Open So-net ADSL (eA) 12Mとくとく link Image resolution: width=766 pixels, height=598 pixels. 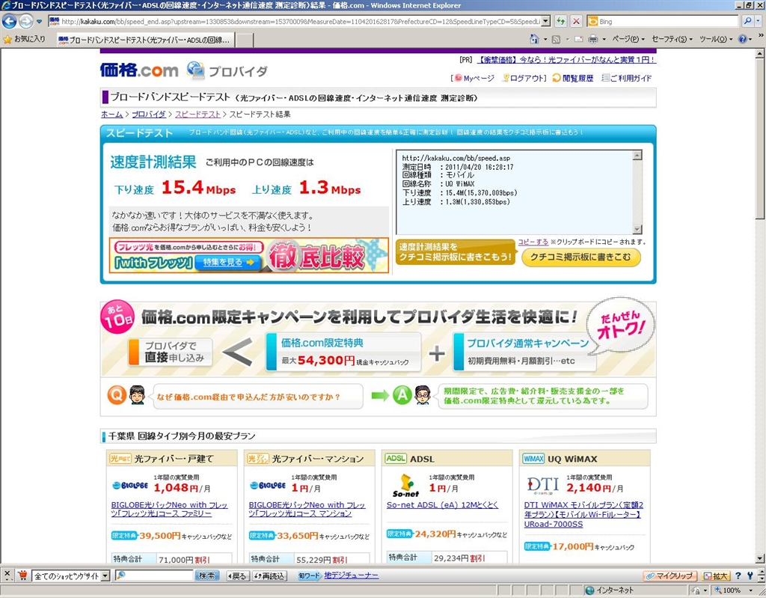(442, 504)
